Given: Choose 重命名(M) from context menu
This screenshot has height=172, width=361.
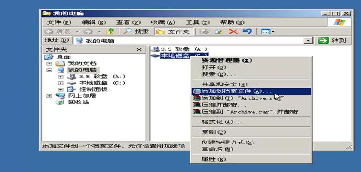Looking at the screenshot, I should (251, 149).
